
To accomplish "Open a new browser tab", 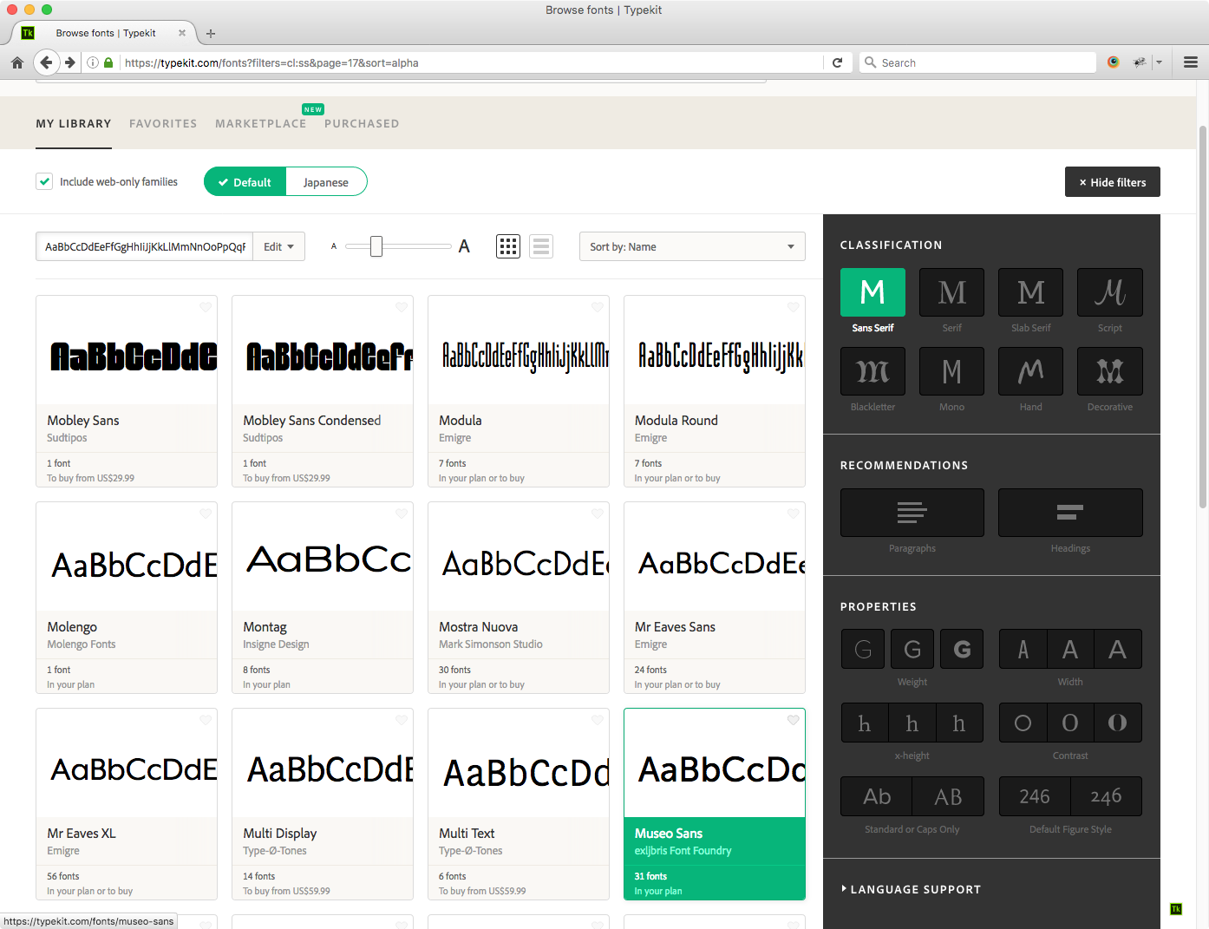I will coord(211,34).
